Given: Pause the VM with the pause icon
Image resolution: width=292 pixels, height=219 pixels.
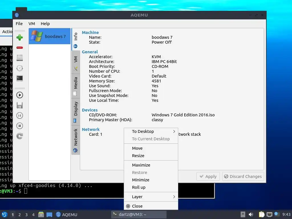Looking at the screenshot, I should pos(20,116).
